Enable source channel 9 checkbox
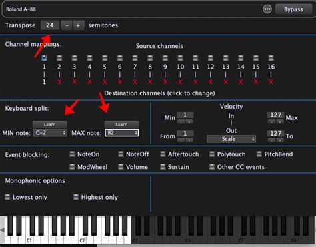This screenshot has height=247, width=316. (165, 58)
